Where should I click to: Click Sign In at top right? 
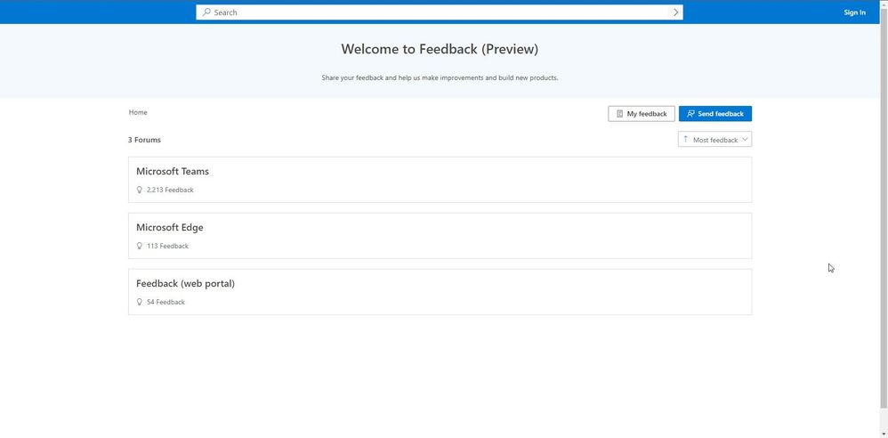tap(854, 12)
